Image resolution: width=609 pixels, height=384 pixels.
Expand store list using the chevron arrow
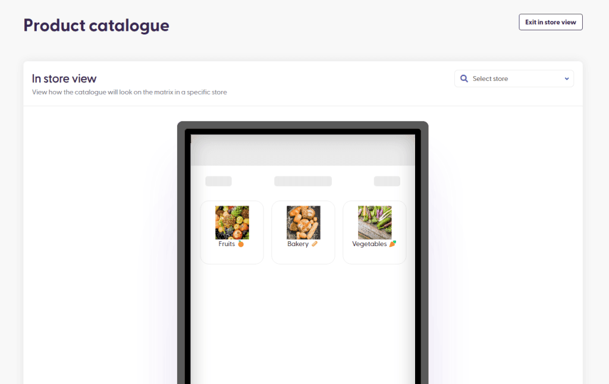pyautogui.click(x=567, y=79)
